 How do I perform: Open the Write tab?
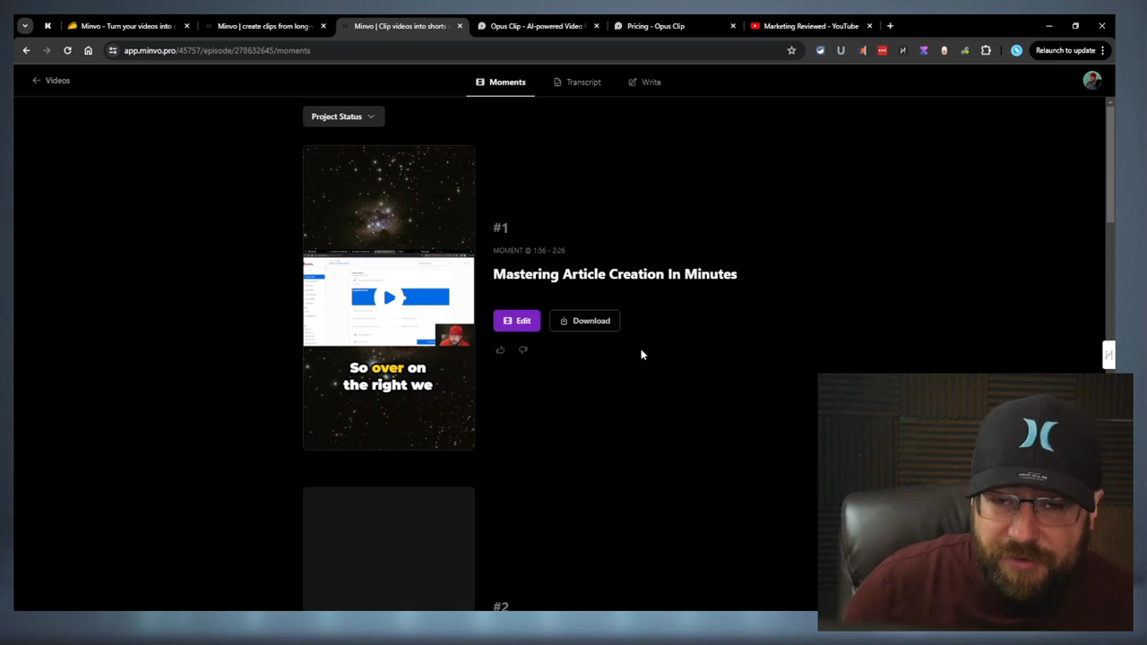pos(644,82)
